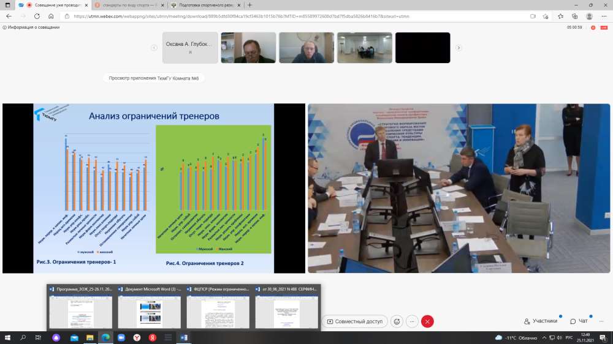This screenshot has width=613, height=344.
Task: Switch to Word in the taskbar
Action: coord(184,338)
